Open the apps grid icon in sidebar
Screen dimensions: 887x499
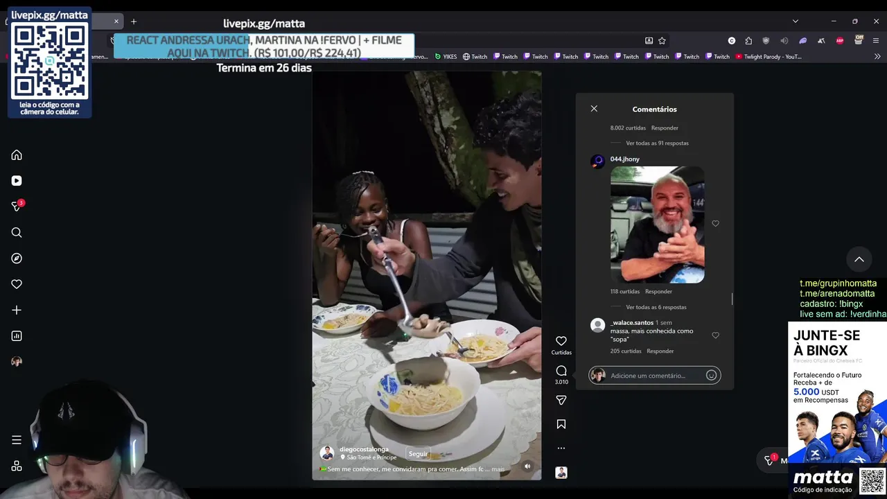(x=17, y=466)
